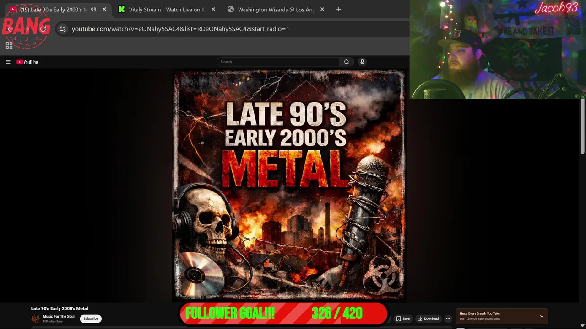
Task: Open the Music For The Soul channel name
Action: [59, 316]
